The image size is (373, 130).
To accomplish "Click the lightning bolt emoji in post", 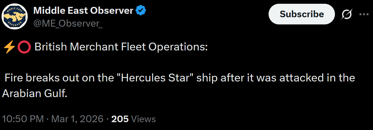I will click(9, 47).
